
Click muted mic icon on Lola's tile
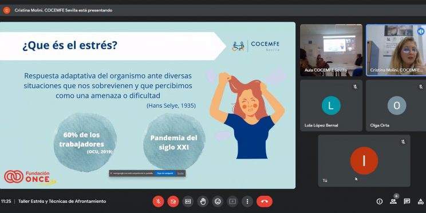click(x=355, y=86)
